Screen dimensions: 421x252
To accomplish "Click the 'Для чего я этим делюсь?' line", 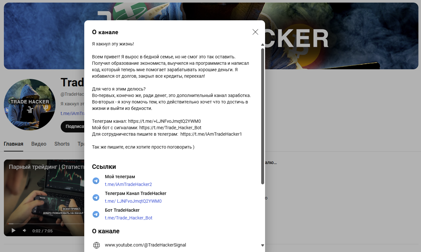I will click(119, 89).
